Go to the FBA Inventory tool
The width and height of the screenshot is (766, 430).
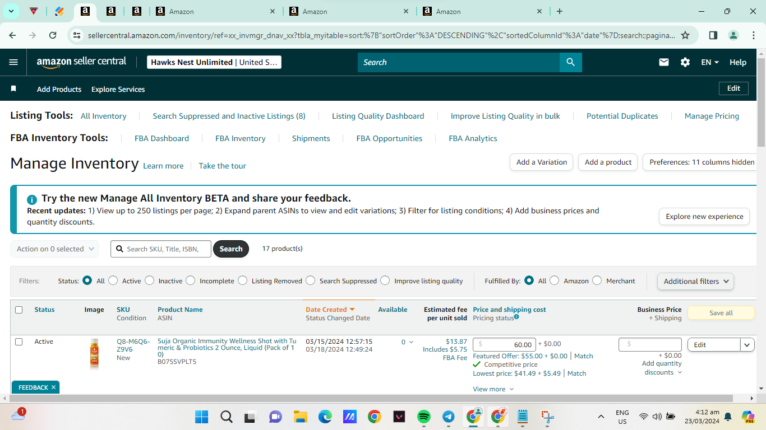[241, 138]
